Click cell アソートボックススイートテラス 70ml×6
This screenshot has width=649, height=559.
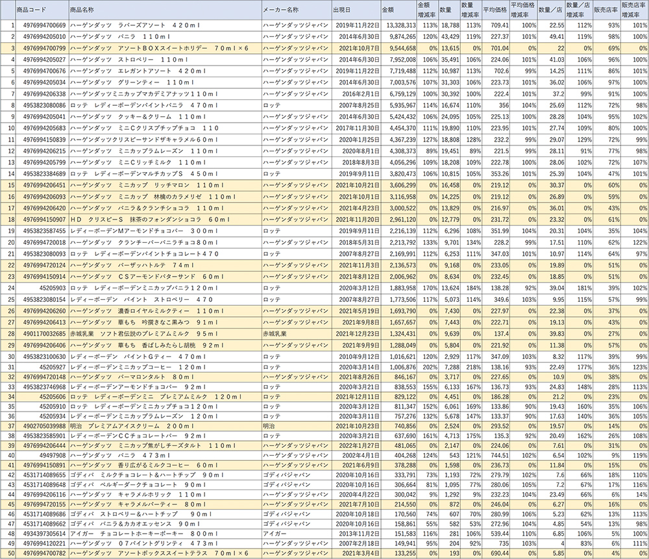point(165,553)
